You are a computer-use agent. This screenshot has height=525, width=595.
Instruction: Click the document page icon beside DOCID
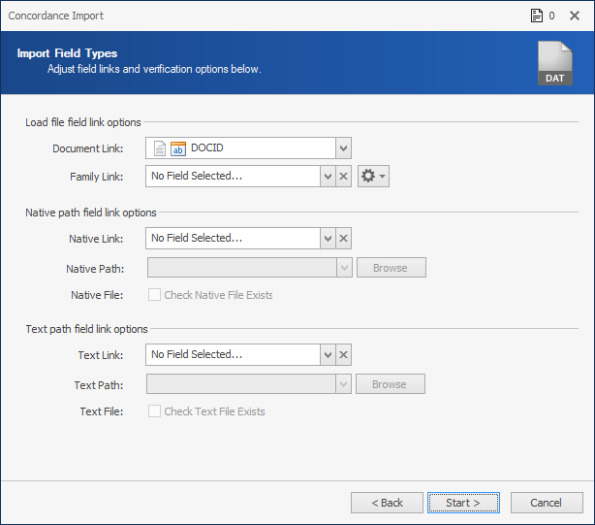[x=160, y=148]
